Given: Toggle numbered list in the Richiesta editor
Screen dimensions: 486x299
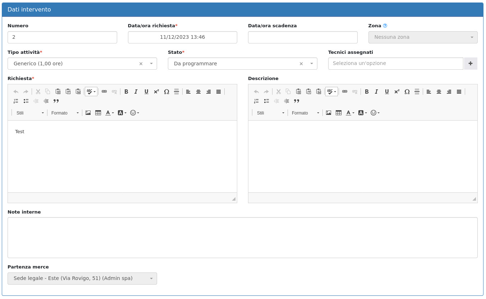Looking at the screenshot, I should click(x=16, y=101).
